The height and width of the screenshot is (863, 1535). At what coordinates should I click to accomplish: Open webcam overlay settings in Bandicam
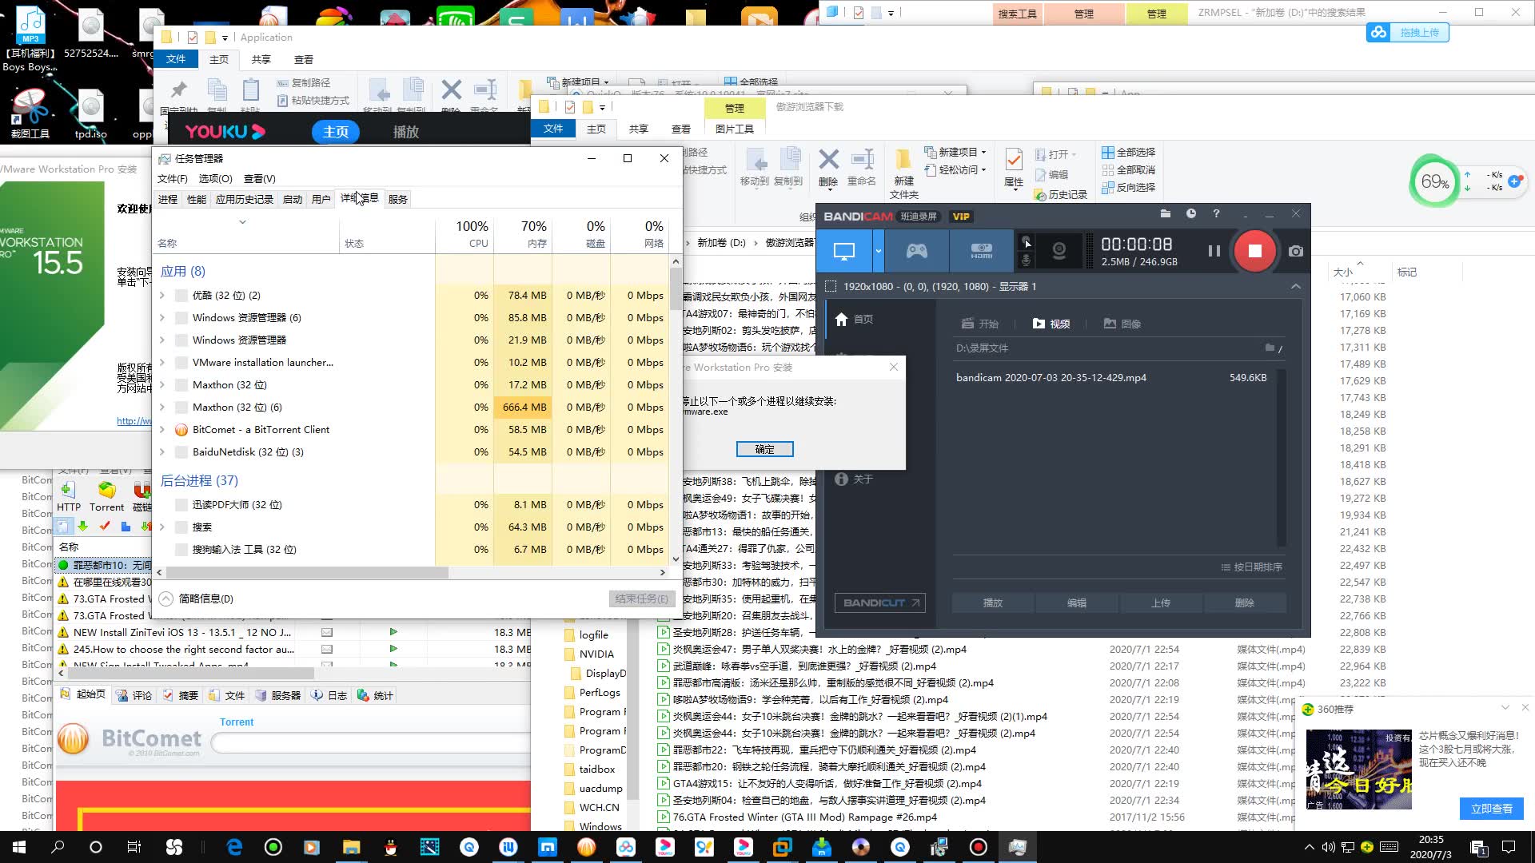pos(1059,250)
